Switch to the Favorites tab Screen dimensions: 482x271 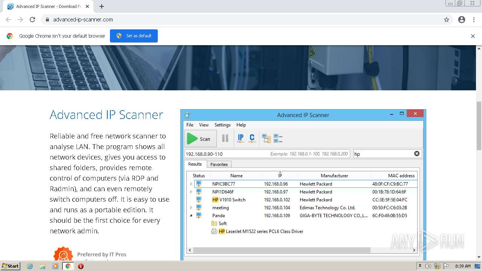[x=219, y=164]
